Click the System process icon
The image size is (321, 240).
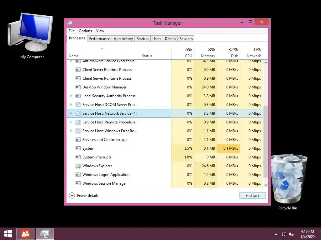78,148
